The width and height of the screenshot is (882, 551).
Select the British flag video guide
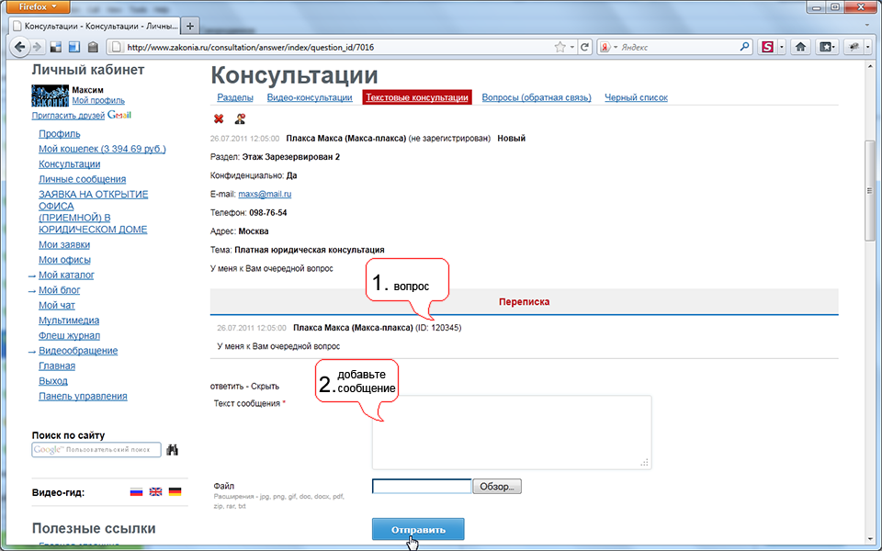[x=155, y=492]
